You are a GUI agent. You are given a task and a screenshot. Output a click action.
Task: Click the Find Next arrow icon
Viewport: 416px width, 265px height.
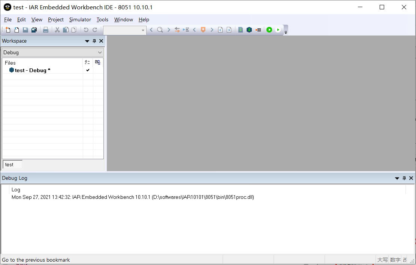pos(169,30)
